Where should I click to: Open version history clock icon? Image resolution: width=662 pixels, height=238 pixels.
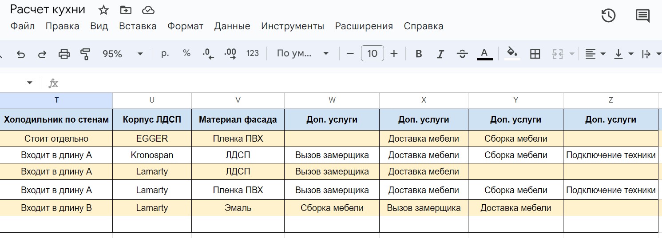[x=608, y=16]
